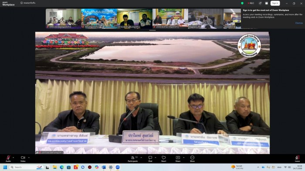305x171 pixels.
Task: Open the Participants panel
Action: click(133, 158)
